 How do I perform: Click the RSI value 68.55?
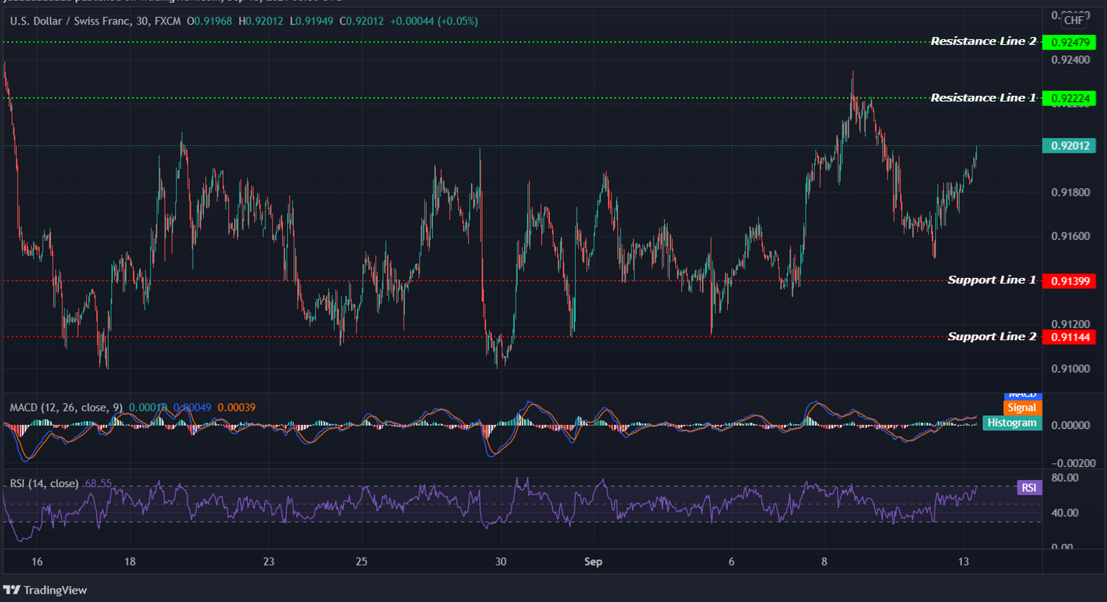(x=98, y=484)
